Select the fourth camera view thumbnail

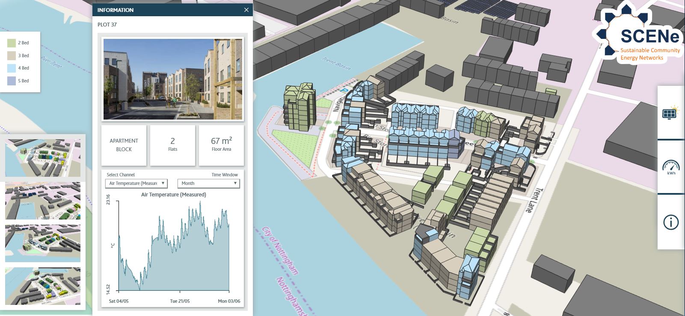[x=42, y=286]
